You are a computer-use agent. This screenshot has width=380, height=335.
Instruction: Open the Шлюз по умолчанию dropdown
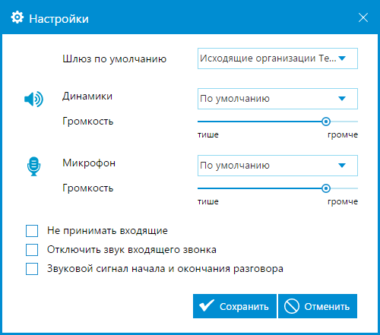pos(277,58)
